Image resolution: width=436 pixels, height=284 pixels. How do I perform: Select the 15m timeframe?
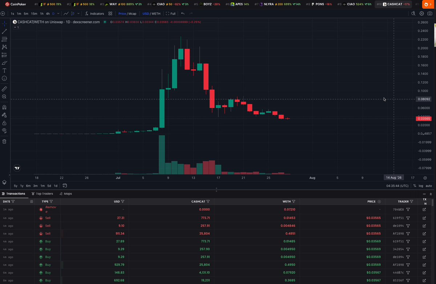coord(34,13)
